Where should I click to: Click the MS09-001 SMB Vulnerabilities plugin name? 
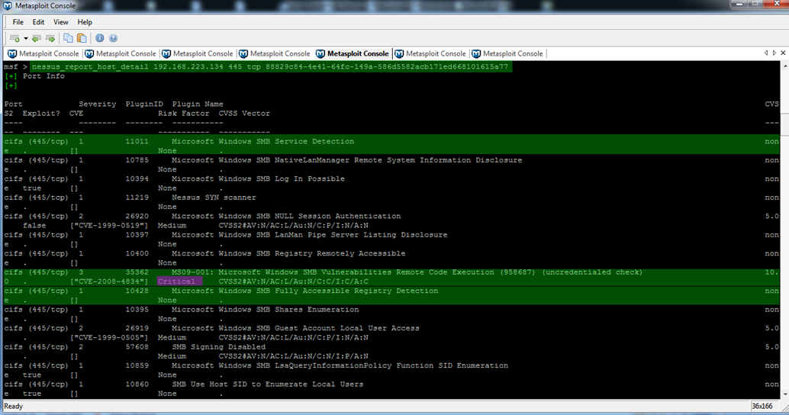(x=407, y=272)
